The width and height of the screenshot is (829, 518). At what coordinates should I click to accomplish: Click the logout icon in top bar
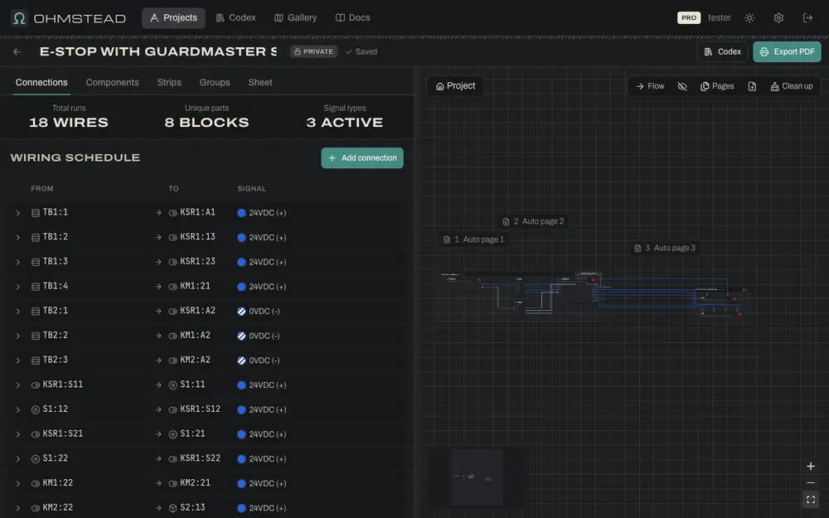tap(807, 18)
